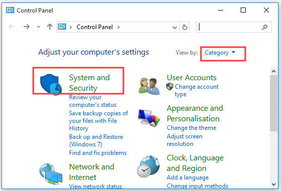Minimize the Control Panel window
Screen dimensions: 281x191
coord(221,10)
